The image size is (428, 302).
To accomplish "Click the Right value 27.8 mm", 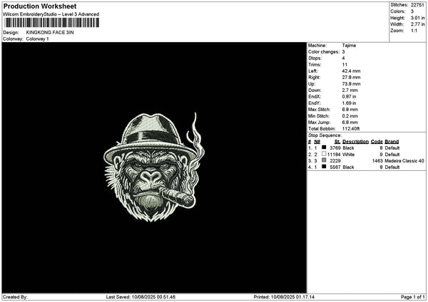I will [x=351, y=78].
